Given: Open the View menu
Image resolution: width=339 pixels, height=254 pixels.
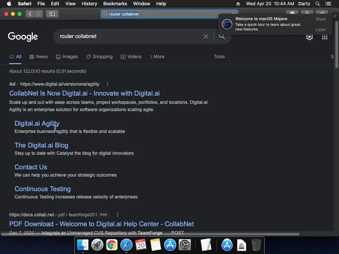Looking at the screenshot, I should tap(70, 4).
